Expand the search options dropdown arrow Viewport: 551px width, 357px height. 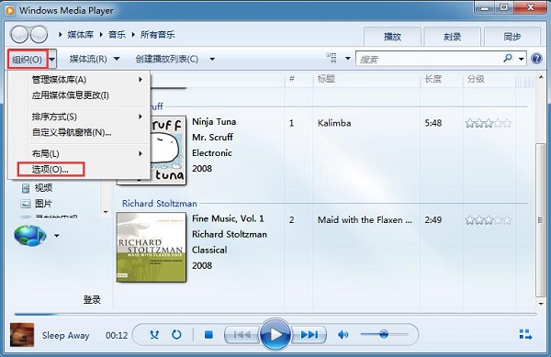[521, 59]
